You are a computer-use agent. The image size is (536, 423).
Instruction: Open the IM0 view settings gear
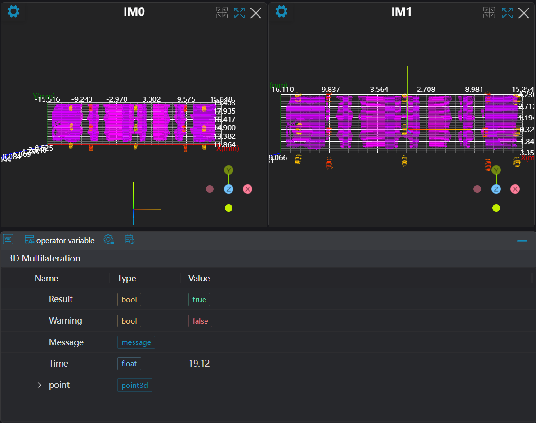pyautogui.click(x=14, y=11)
